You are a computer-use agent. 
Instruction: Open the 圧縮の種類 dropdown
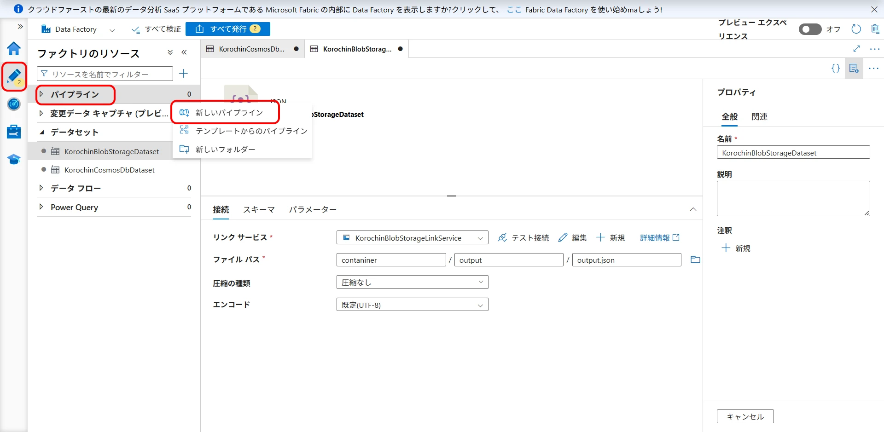[412, 282]
